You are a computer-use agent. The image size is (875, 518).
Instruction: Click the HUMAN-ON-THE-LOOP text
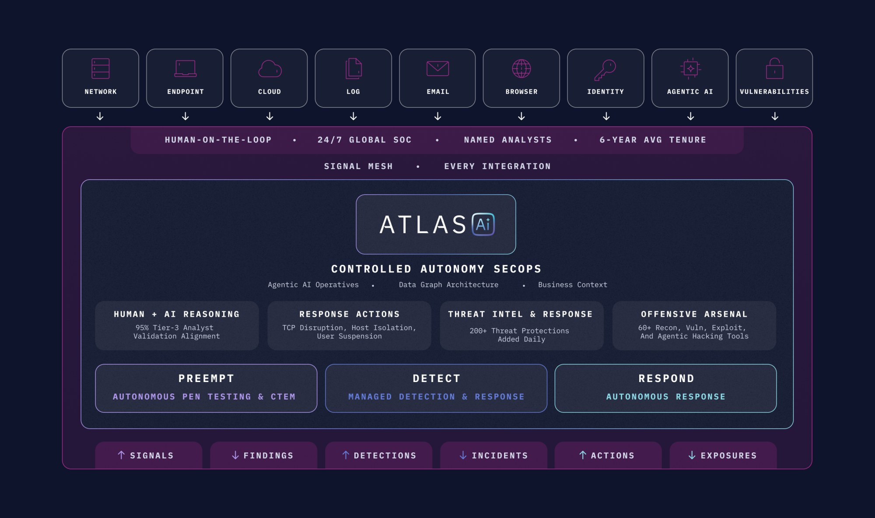pos(218,140)
